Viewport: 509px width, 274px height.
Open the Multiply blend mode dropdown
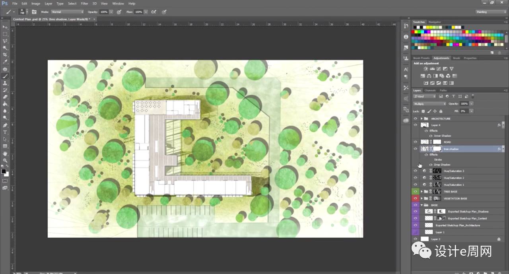pos(429,104)
